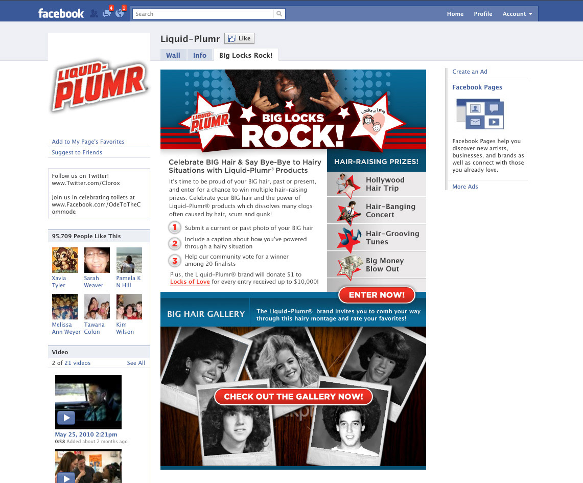Click More Ads link
The width and height of the screenshot is (583, 483).
point(465,187)
